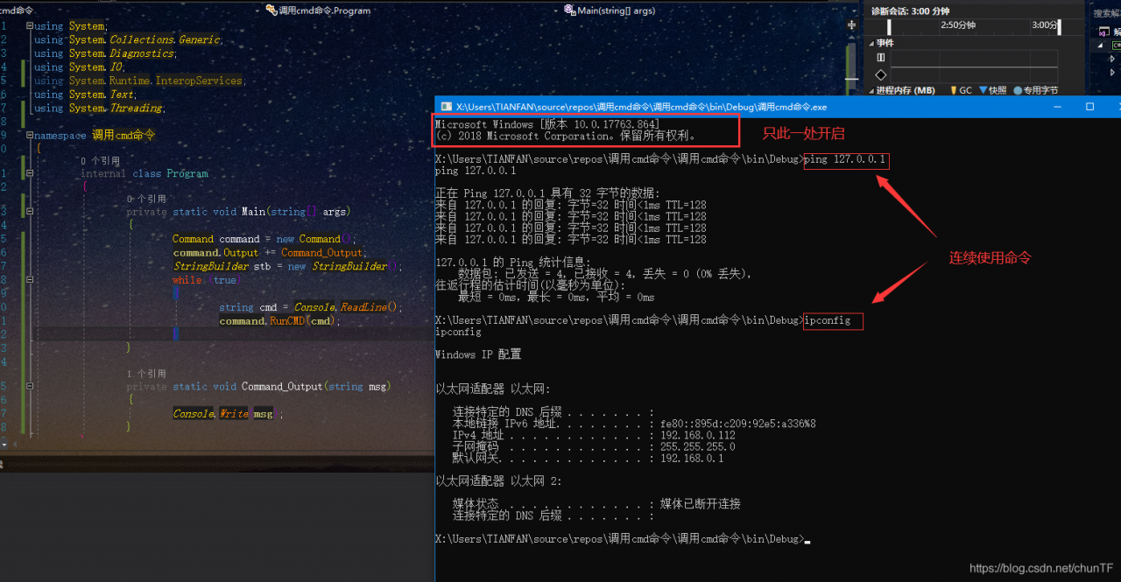The height and width of the screenshot is (582, 1121).
Task: Collapse the Command_Output method block
Action: pos(30,387)
